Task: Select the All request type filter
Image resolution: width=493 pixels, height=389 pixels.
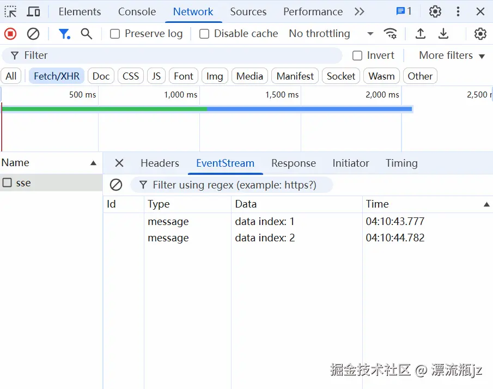Action: coord(11,76)
